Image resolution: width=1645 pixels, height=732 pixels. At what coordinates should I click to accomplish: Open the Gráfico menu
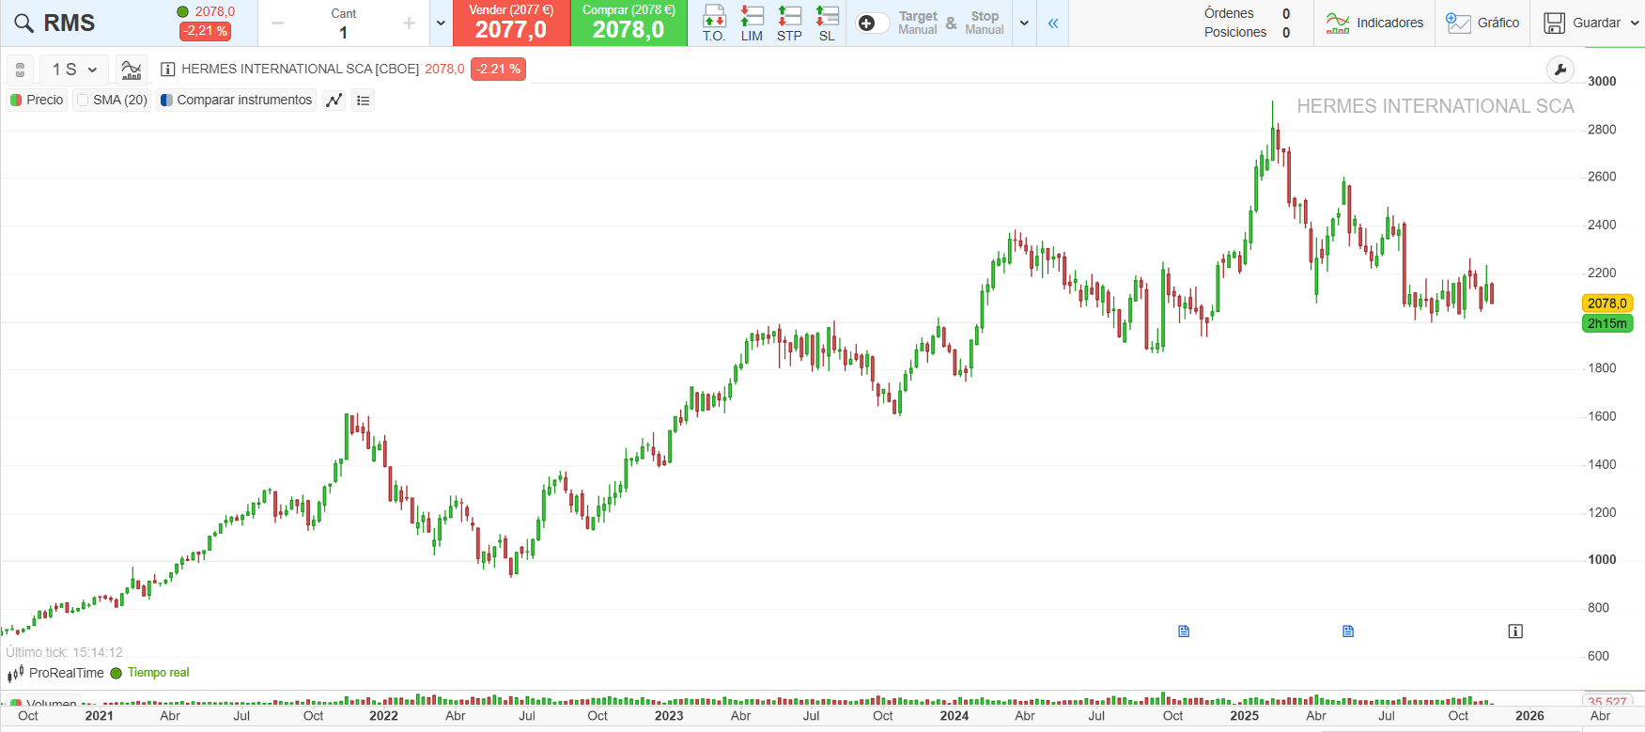tap(1482, 23)
